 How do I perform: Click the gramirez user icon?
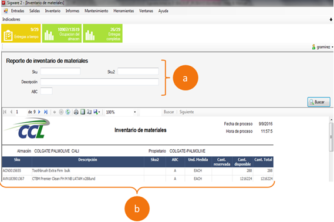pos(313,47)
